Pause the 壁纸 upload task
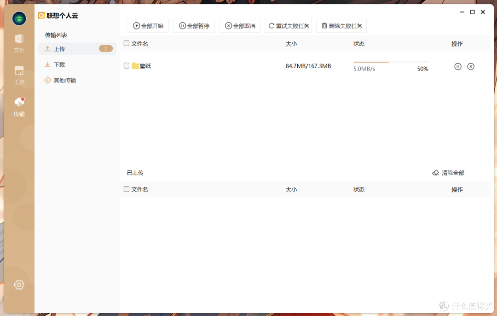Screen dimensions: 497x316 tap(457, 66)
